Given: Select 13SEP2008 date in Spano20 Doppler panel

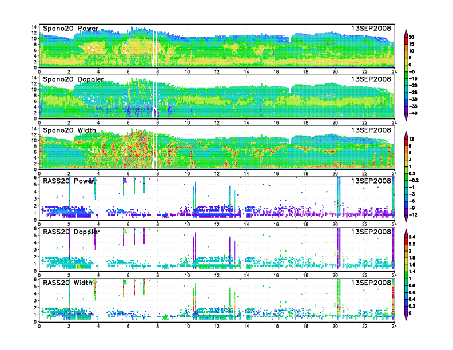Looking at the screenshot, I should 371,79.
